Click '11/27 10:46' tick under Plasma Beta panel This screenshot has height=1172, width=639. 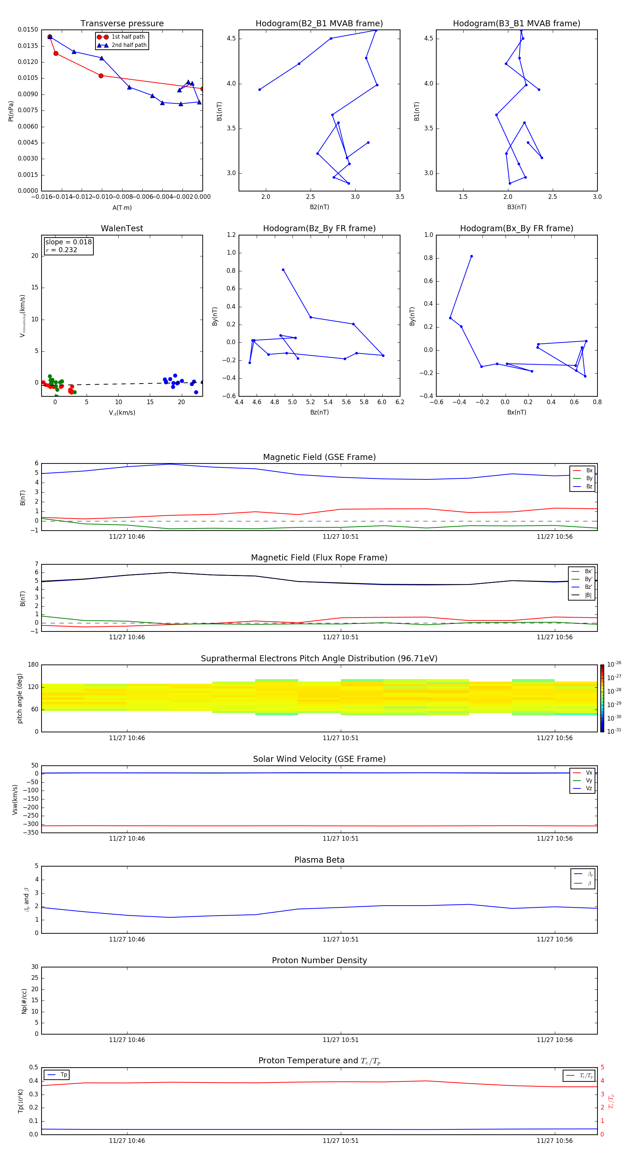click(127, 939)
